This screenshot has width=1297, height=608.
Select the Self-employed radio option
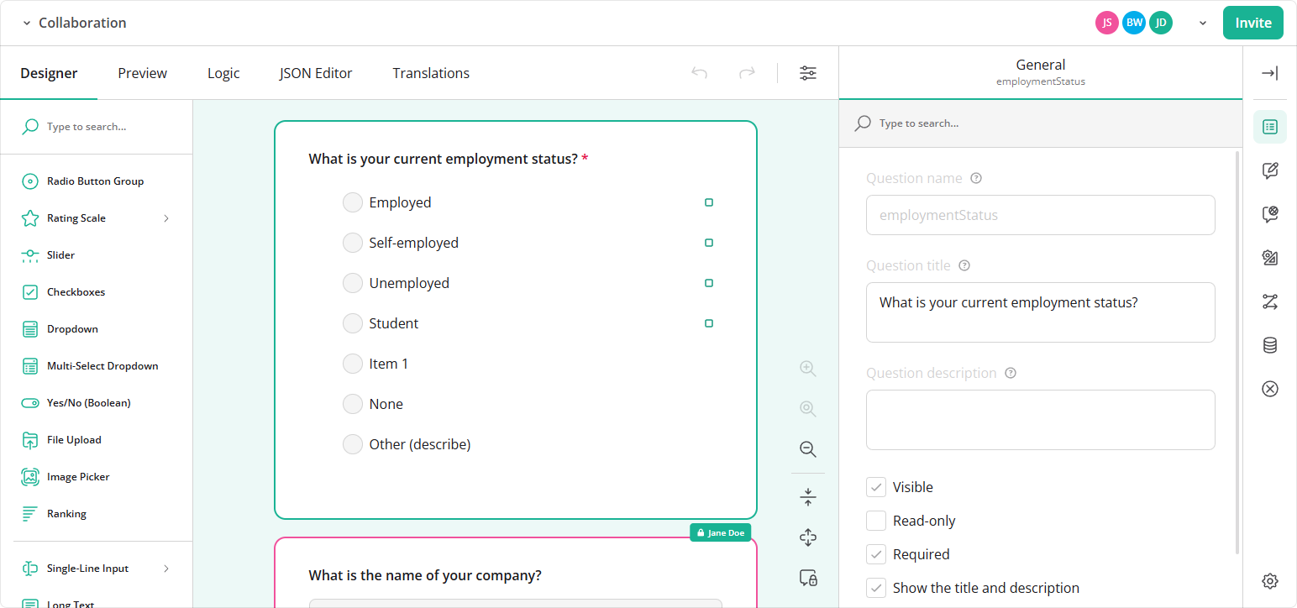[353, 243]
